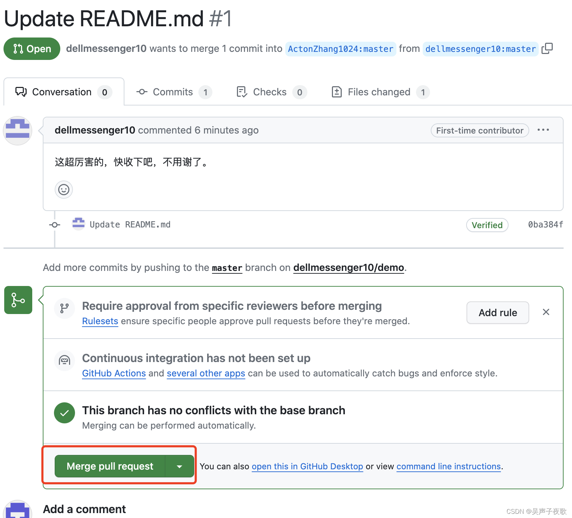The width and height of the screenshot is (572, 518).
Task: Open the Checks tab
Action: 272,92
